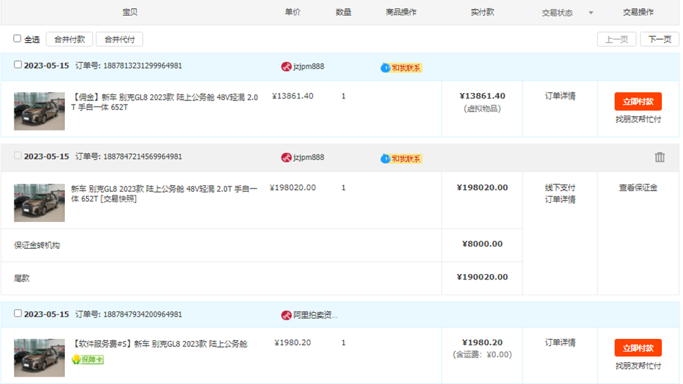
Task: Open 订单详情 for the 198020.00 order
Action: coord(559,200)
